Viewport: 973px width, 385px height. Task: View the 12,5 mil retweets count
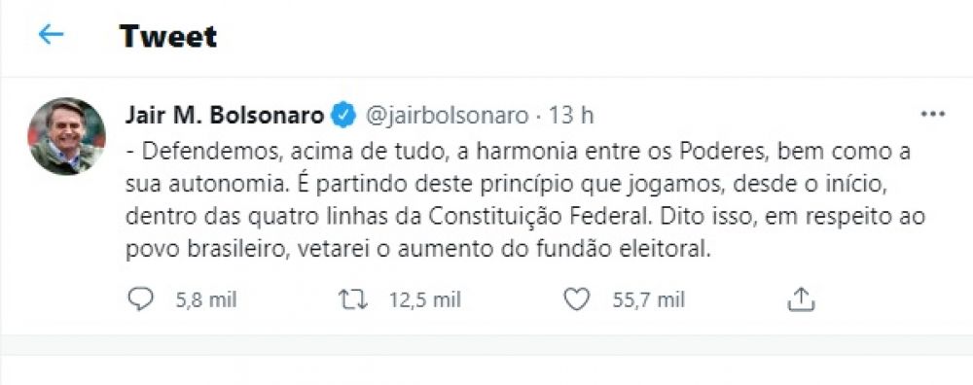click(425, 300)
